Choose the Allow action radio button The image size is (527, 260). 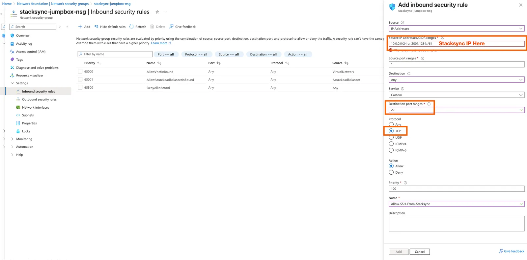[391, 166]
